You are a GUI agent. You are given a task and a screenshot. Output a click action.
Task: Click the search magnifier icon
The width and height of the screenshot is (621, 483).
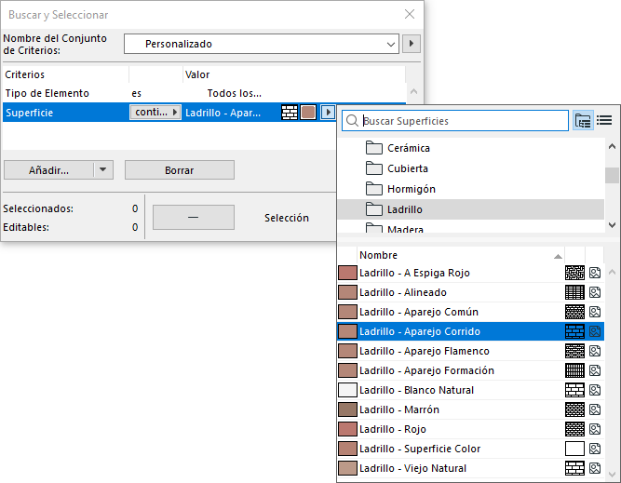(352, 120)
